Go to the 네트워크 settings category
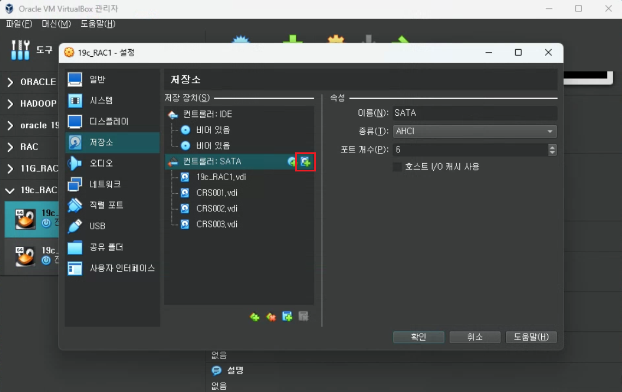Screen dimensions: 622x392 click(112, 184)
